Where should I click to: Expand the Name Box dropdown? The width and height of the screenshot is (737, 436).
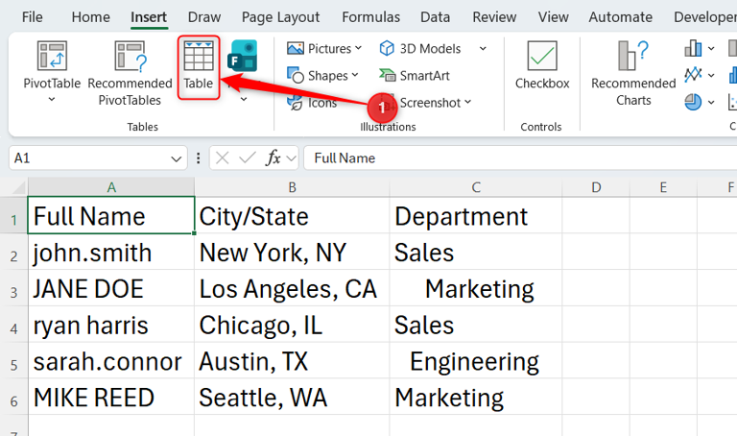(x=177, y=159)
